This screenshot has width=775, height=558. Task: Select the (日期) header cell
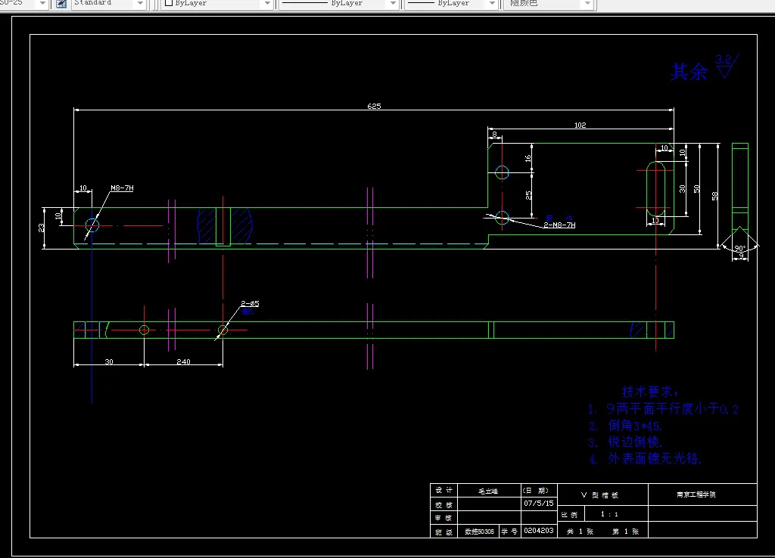pos(539,491)
